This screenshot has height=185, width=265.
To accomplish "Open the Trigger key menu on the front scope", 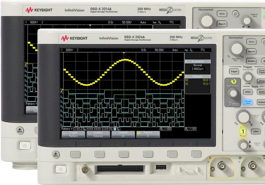I will [x=234, y=71].
